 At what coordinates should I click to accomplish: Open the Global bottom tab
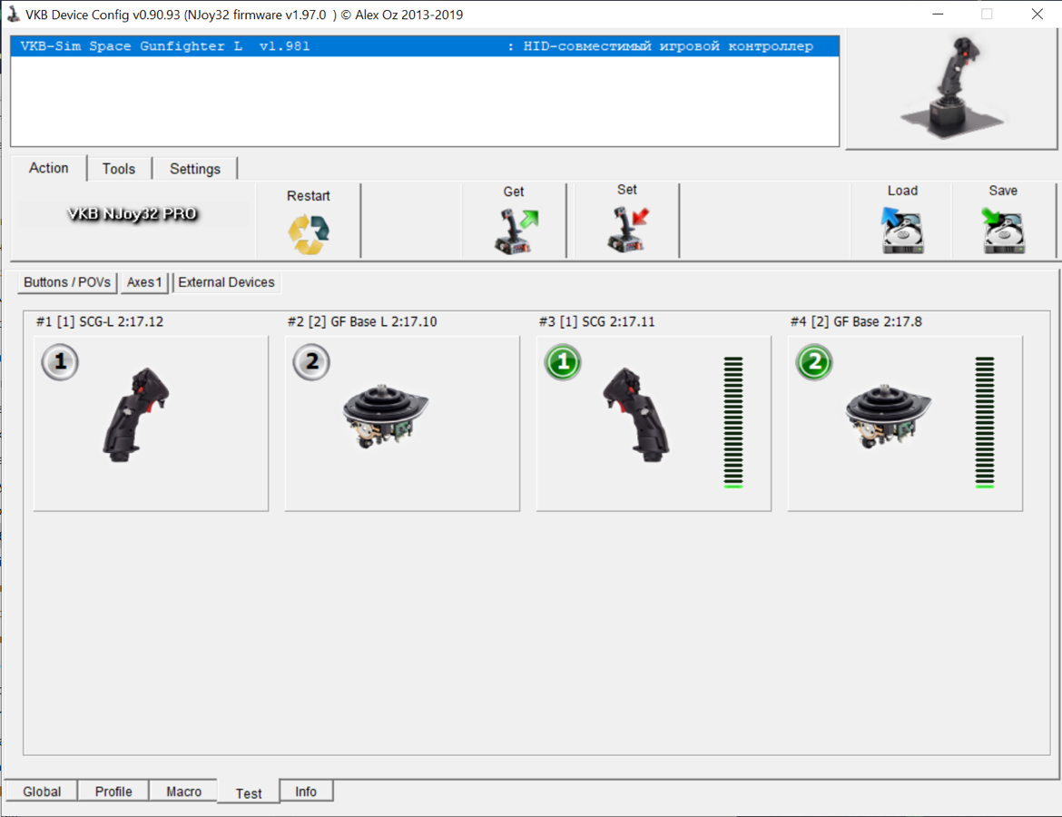(42, 792)
